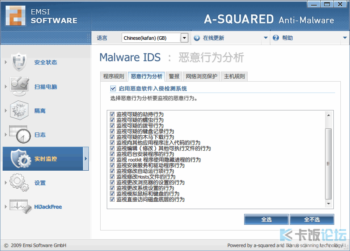The image size is (350, 251).
Task: Click the 帮助 toolbar label
Action: tap(287, 38)
